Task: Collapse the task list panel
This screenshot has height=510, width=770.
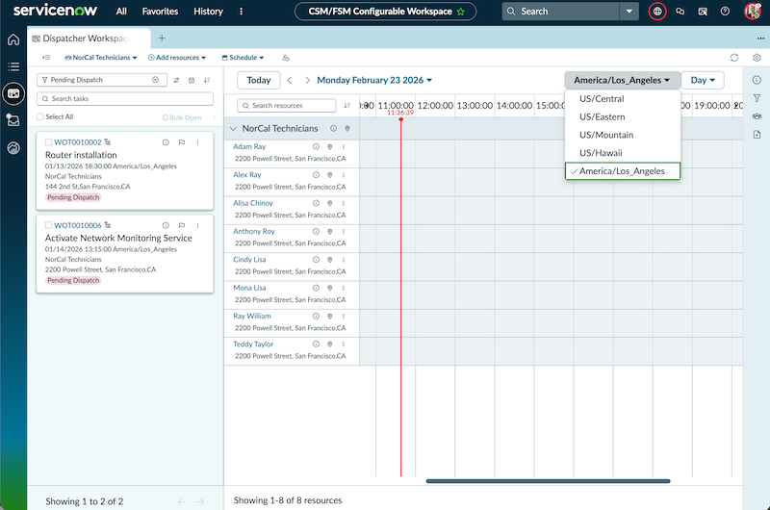Action: (x=46, y=58)
